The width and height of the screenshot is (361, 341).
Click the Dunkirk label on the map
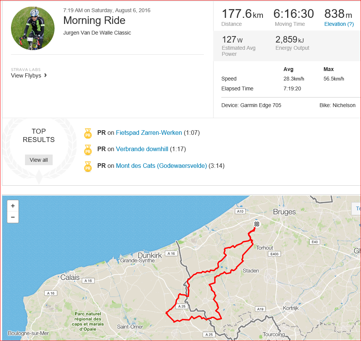[150, 255]
